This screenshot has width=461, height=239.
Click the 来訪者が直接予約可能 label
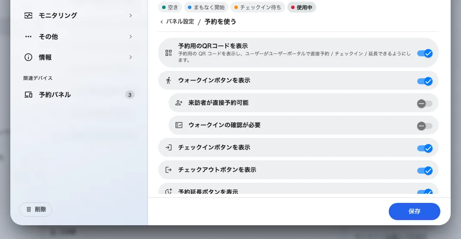tap(218, 103)
